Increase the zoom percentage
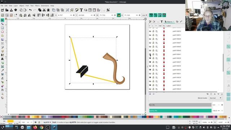Screen dimensions: 231x130 212,122
